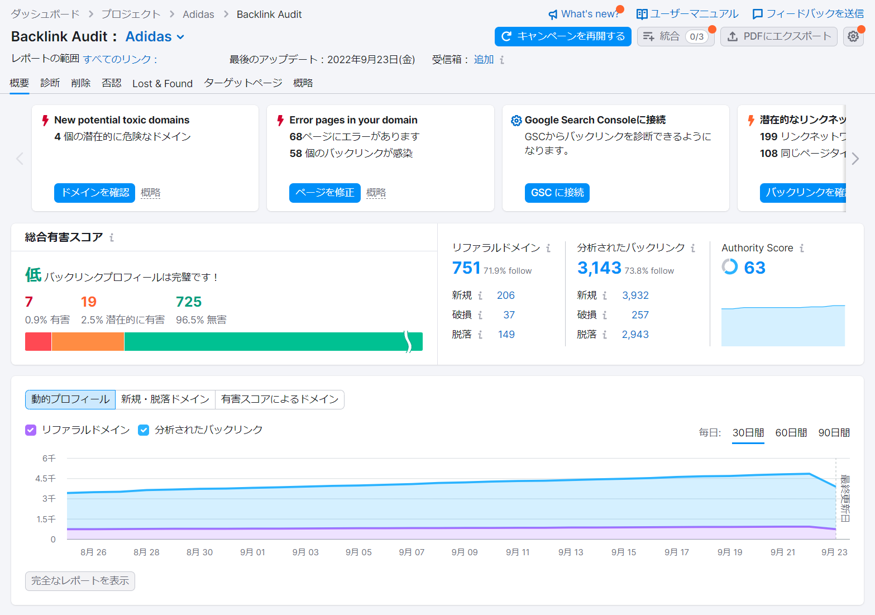Image resolution: width=875 pixels, height=615 pixels.
Task: Click ページを修正 button
Action: [x=325, y=193]
